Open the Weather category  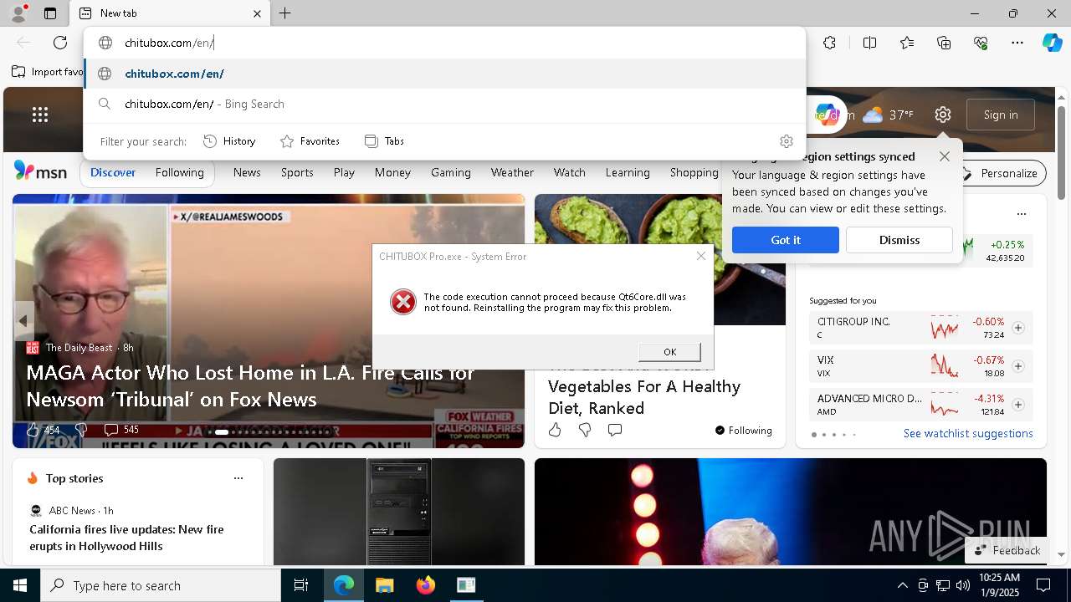pyautogui.click(x=512, y=172)
